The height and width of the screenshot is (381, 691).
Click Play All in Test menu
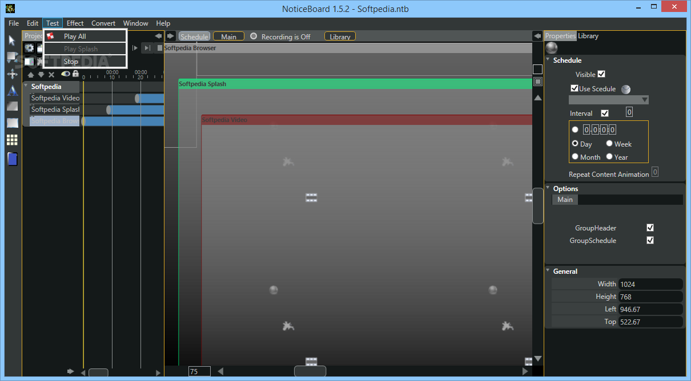[x=85, y=36]
